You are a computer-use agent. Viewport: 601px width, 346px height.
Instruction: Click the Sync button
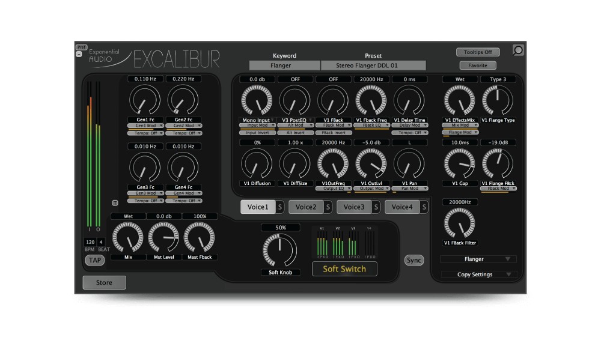(x=414, y=260)
